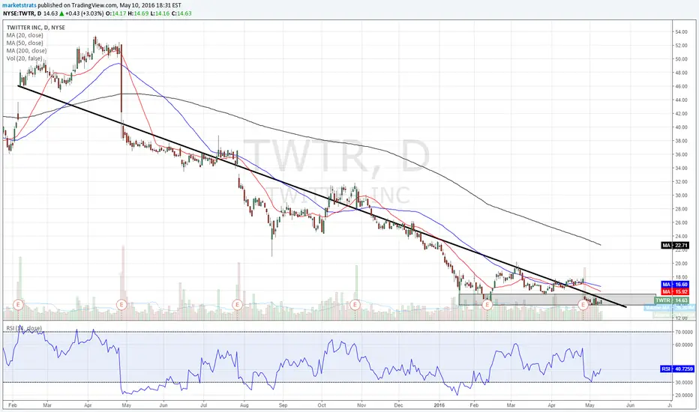Click the +0.43 (+3.03%) change value
Image resolution: width=699 pixels, height=412 pixels.
(84, 13)
